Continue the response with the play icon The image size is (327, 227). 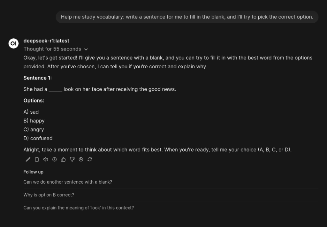[81, 159]
